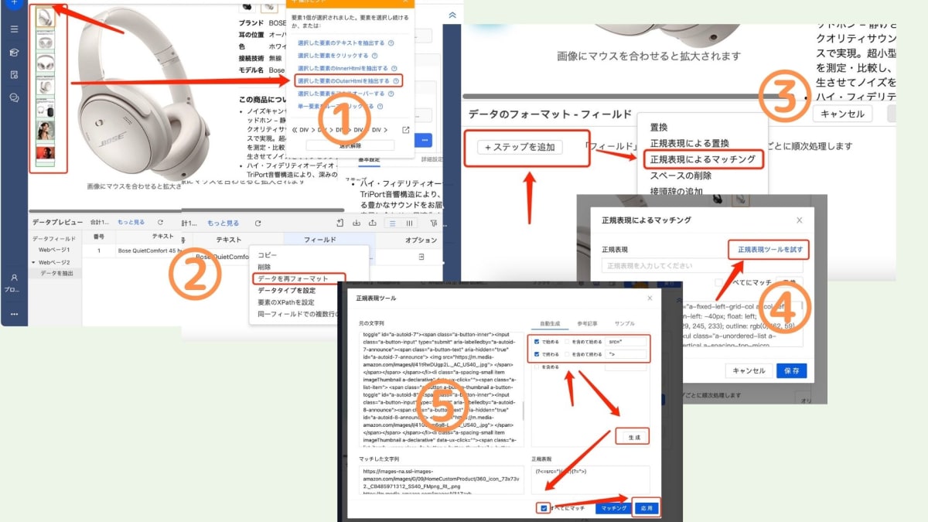928x522 pixels.
Task: Enable the を含める checkbox
Action: click(537, 367)
